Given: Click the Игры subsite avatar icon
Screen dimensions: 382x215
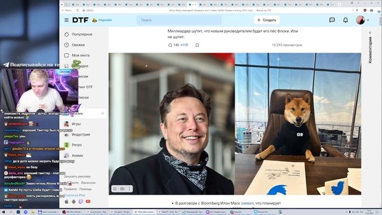Looking at the screenshot, I should click(x=66, y=124).
